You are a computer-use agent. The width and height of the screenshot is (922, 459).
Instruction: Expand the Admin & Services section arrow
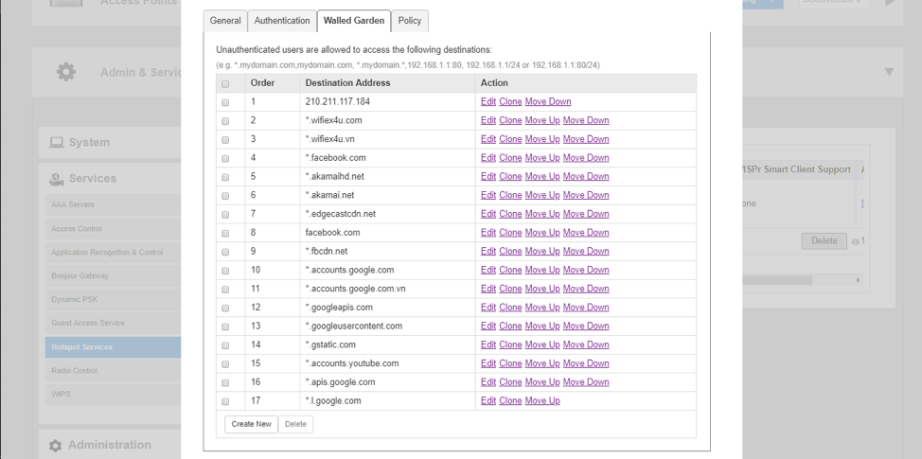coord(889,72)
